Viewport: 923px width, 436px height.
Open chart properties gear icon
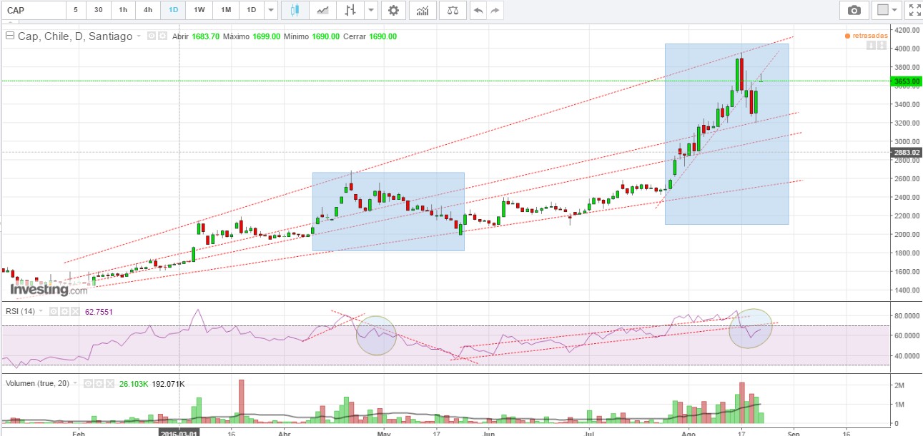pos(393,10)
